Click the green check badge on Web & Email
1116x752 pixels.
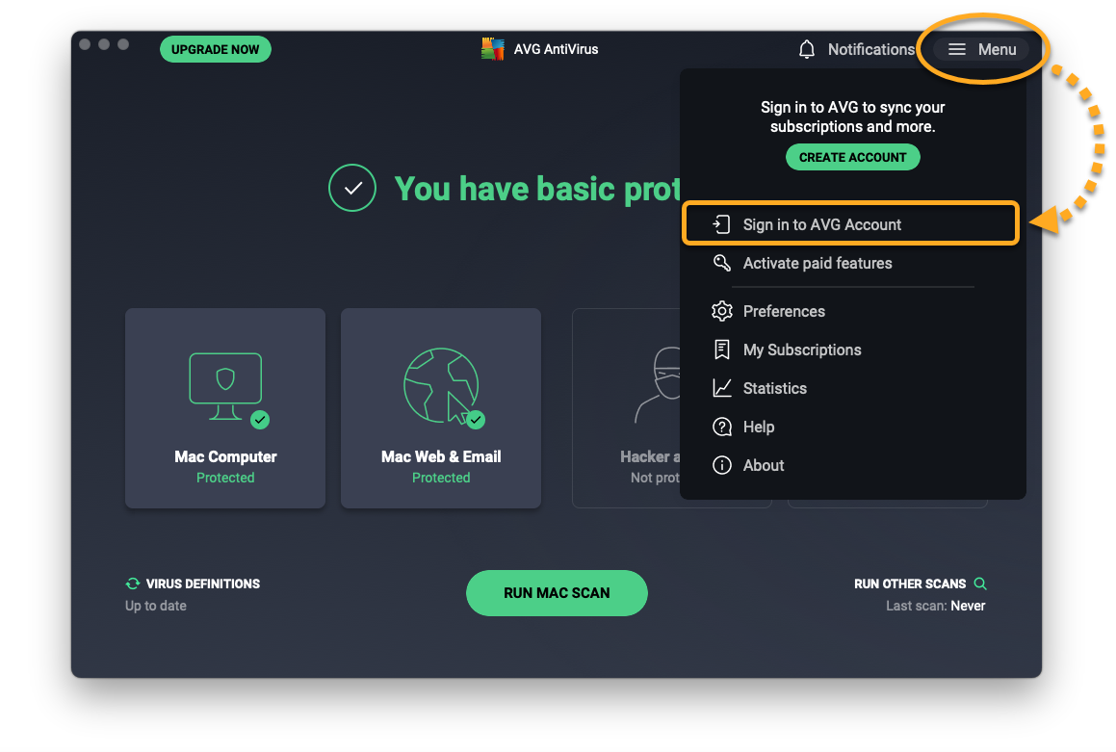pyautogui.click(x=476, y=420)
